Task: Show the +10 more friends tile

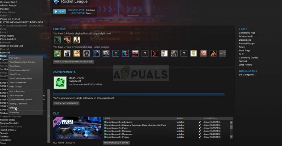Action: [223, 53]
